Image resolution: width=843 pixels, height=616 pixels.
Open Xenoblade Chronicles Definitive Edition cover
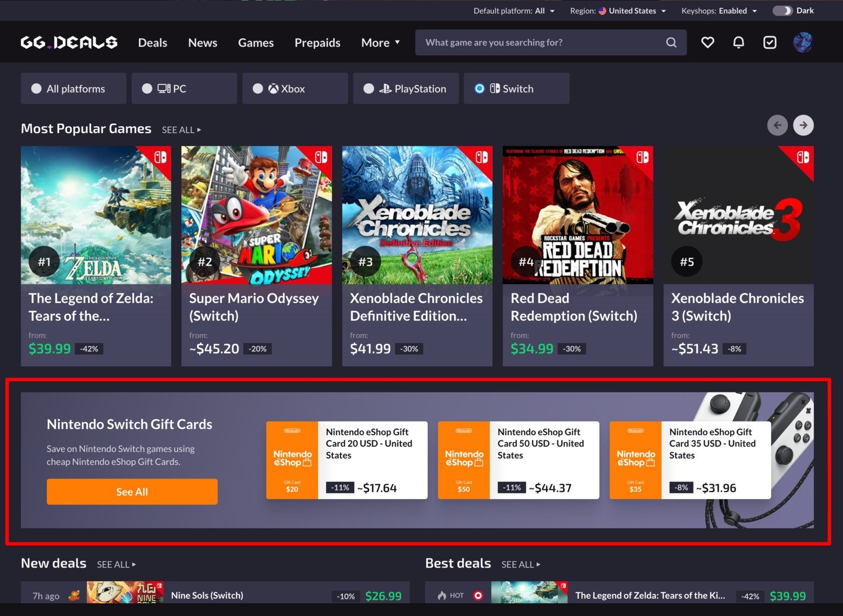pyautogui.click(x=418, y=215)
